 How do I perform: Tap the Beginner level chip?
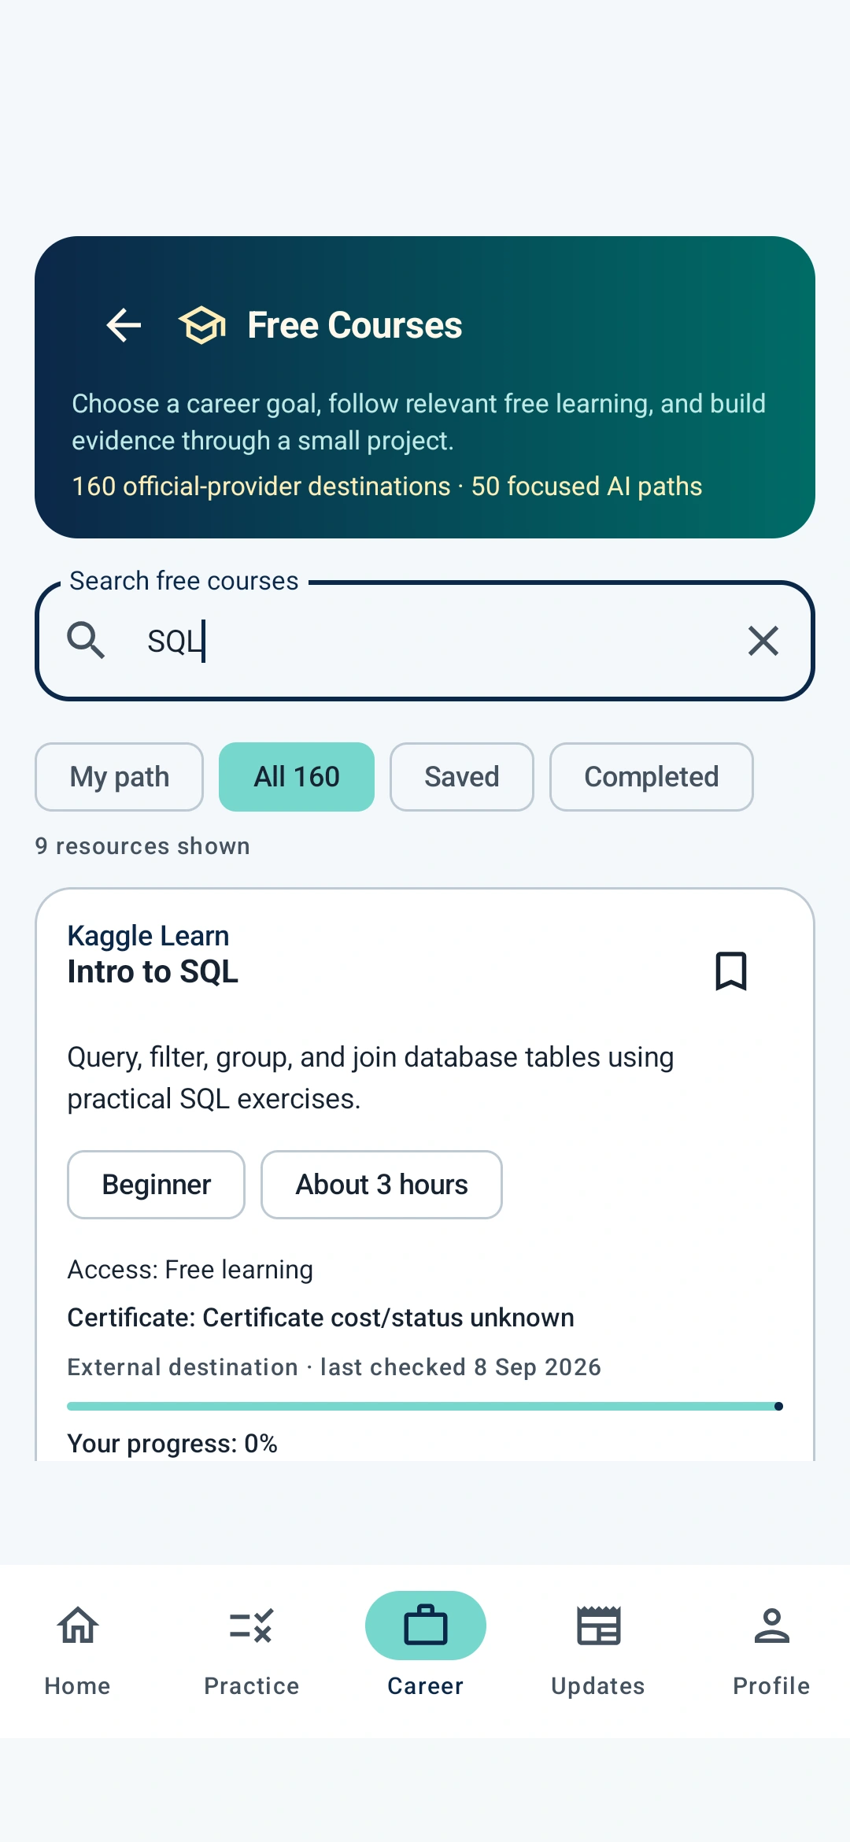[x=157, y=1185]
